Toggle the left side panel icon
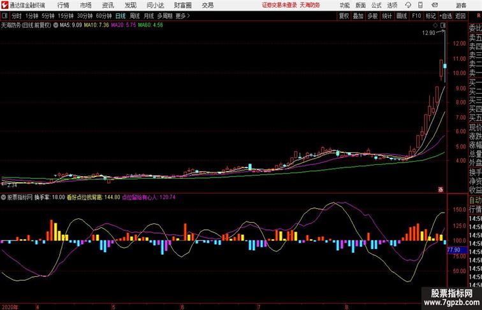Image resolution: width=482 pixels, height=310 pixels. click(4, 16)
